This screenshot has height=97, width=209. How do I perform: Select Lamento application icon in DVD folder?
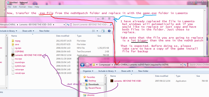(13, 55)
